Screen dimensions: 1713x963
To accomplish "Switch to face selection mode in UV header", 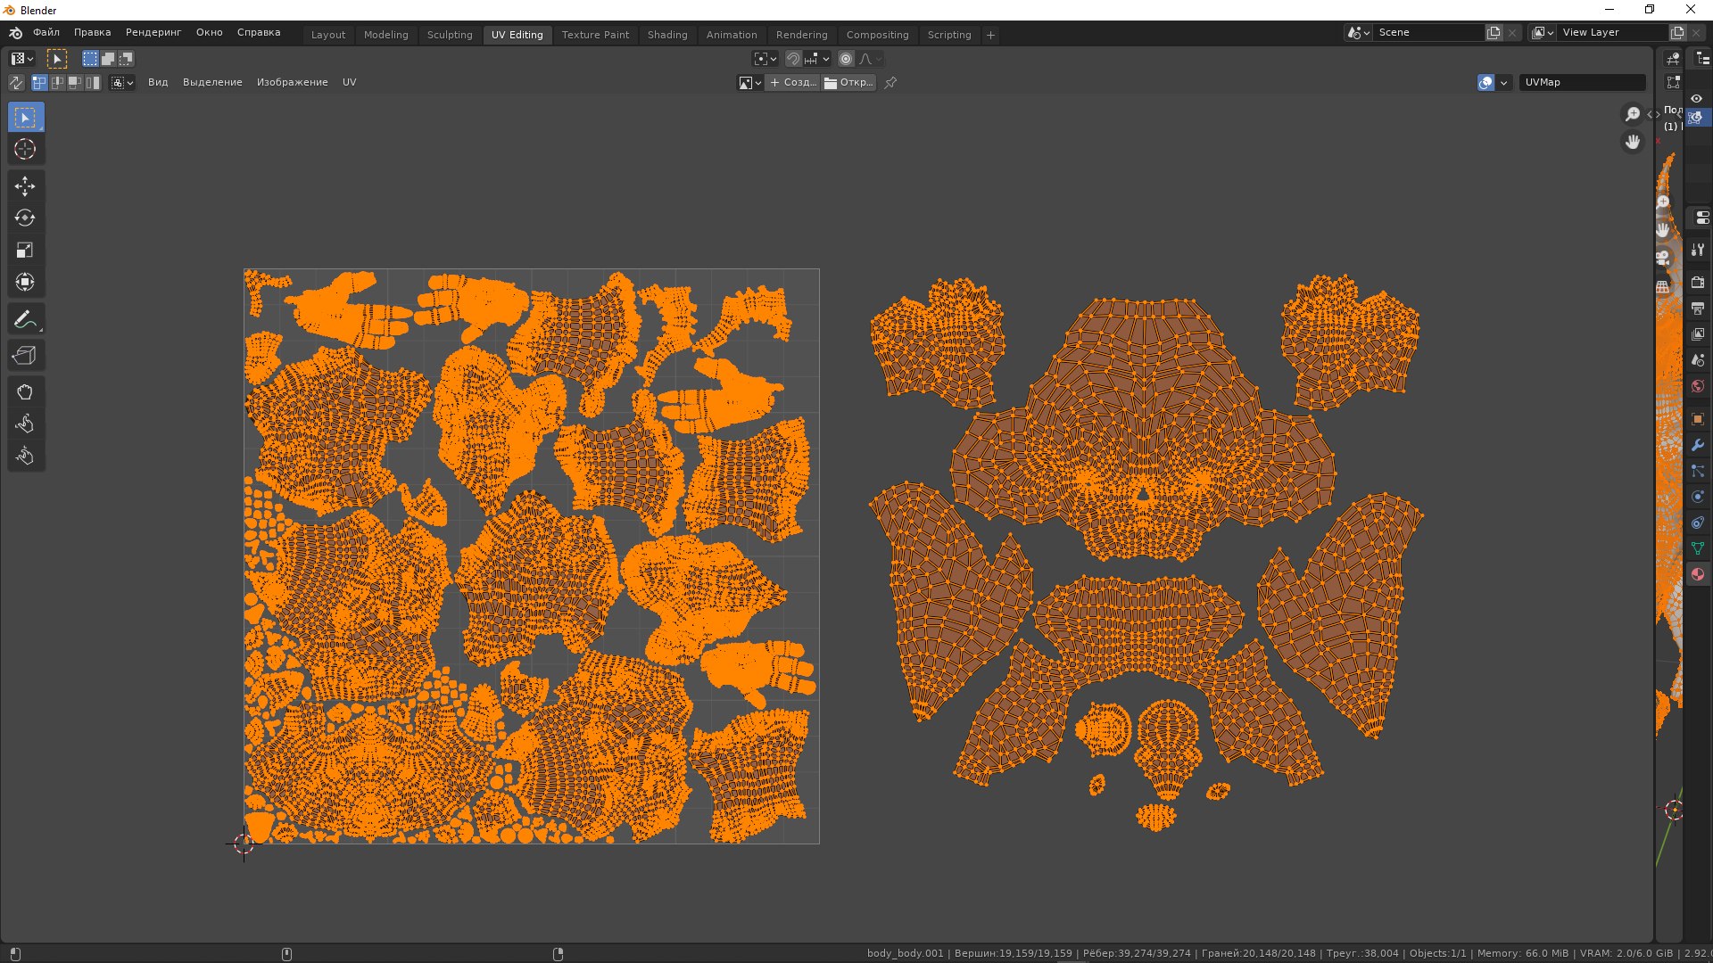I will pos(75,82).
